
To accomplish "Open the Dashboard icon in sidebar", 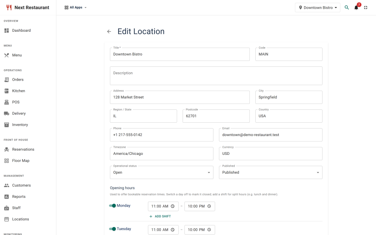I will [7, 30].
